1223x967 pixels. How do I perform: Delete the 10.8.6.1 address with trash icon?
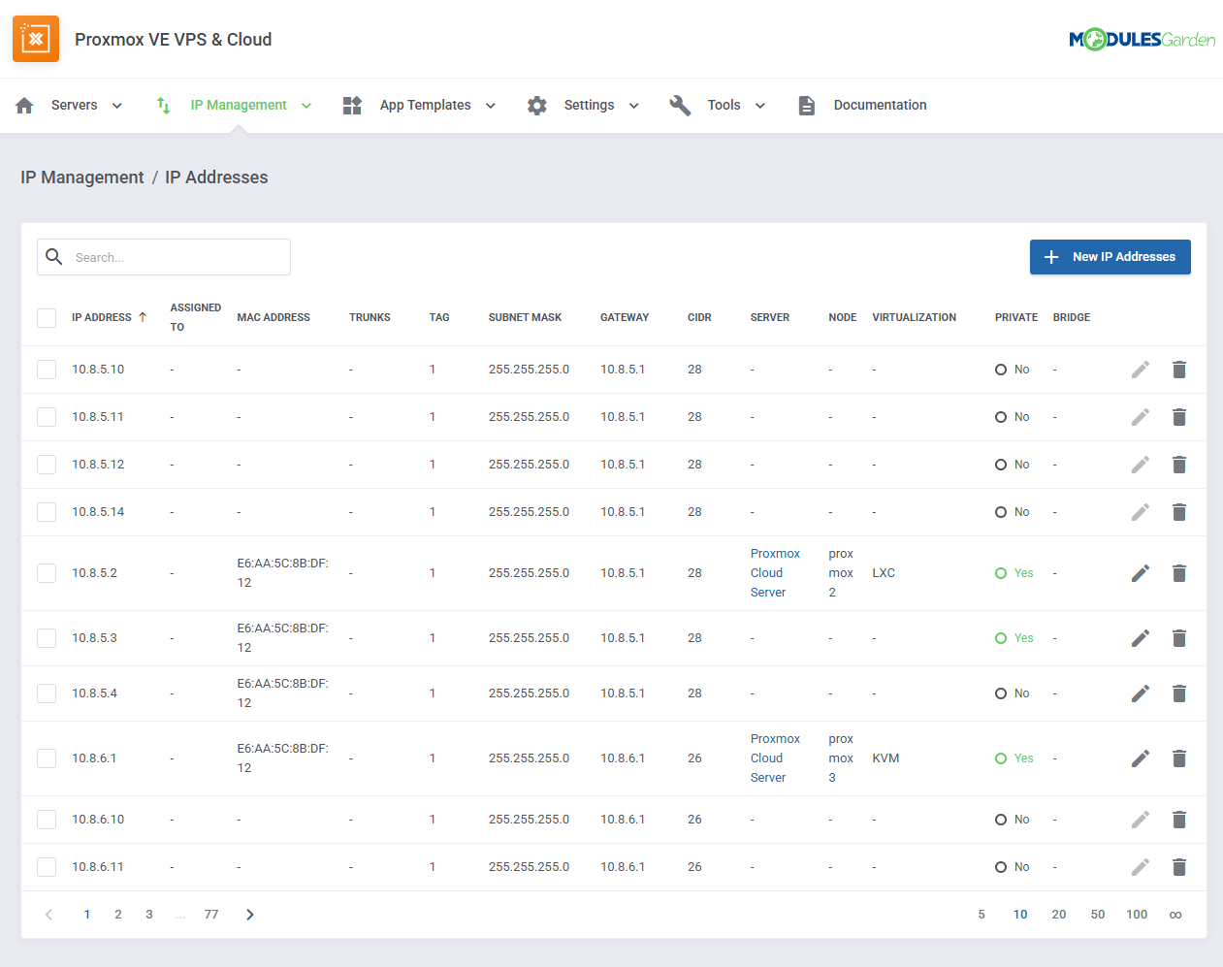[x=1179, y=758]
